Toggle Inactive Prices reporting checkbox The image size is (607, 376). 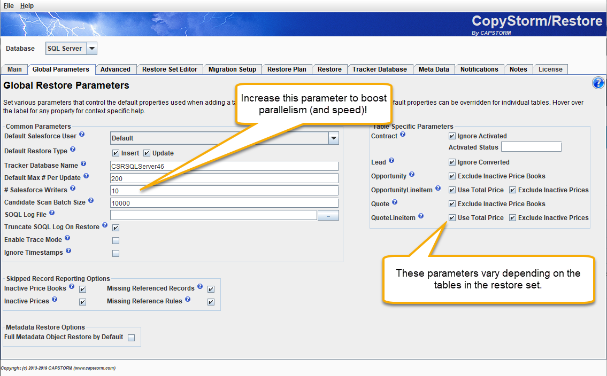click(82, 302)
